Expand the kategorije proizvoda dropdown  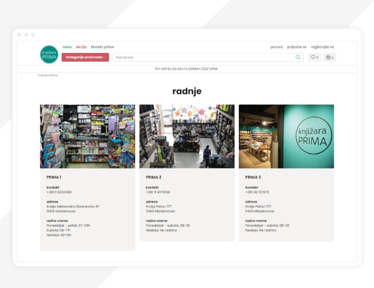(x=85, y=57)
